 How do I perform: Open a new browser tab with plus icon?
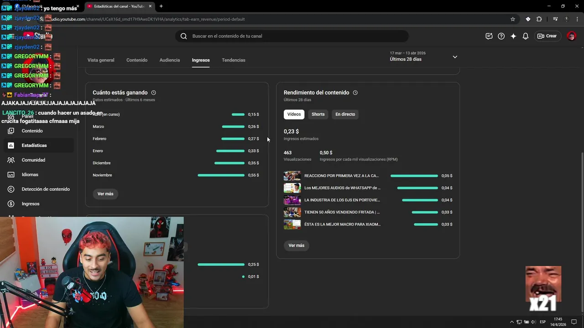tap(161, 6)
